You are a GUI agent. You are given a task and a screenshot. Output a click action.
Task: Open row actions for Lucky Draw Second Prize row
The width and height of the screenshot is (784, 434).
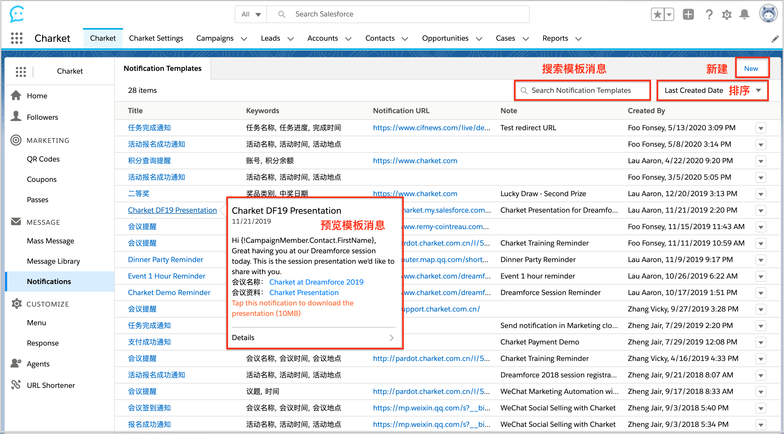coord(761,194)
